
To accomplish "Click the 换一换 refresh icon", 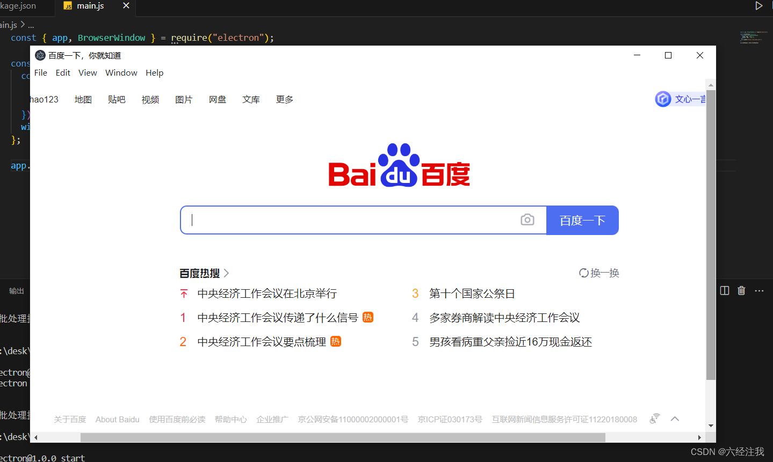I will click(x=584, y=273).
